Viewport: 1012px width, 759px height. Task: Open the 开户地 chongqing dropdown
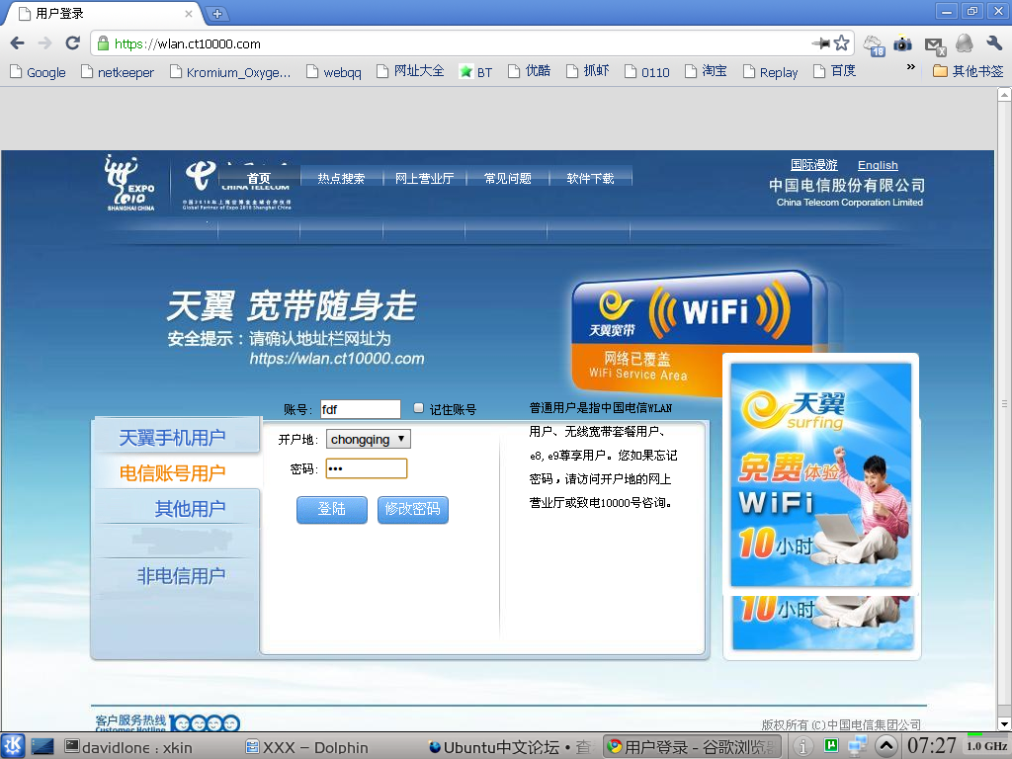click(x=369, y=439)
